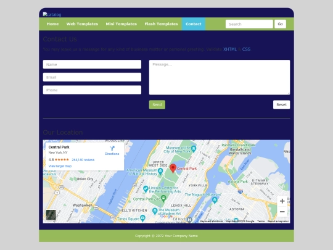Click the Go search button
Image resolution: width=333 pixels, height=250 pixels.
point(280,24)
